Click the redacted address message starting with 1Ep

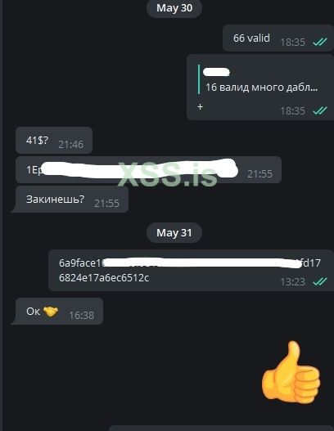(148, 170)
